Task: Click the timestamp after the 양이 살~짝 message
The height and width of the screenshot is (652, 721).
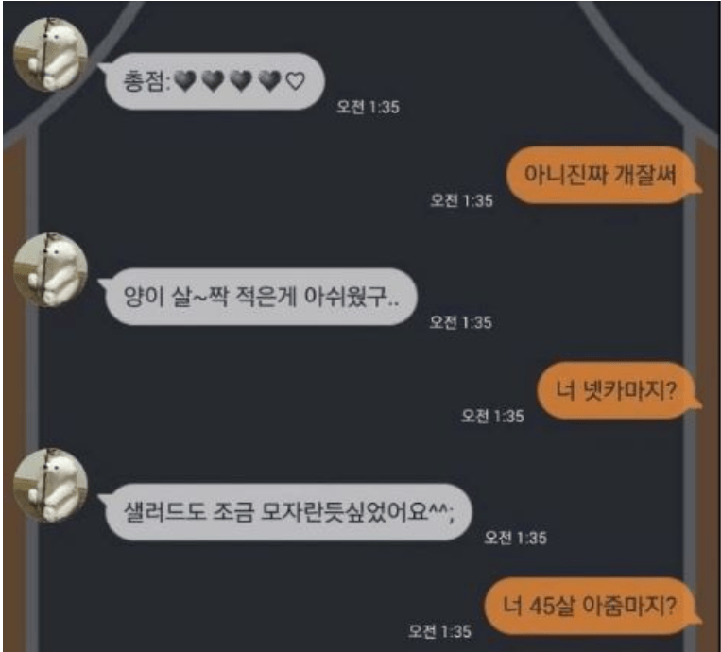Action: click(461, 322)
